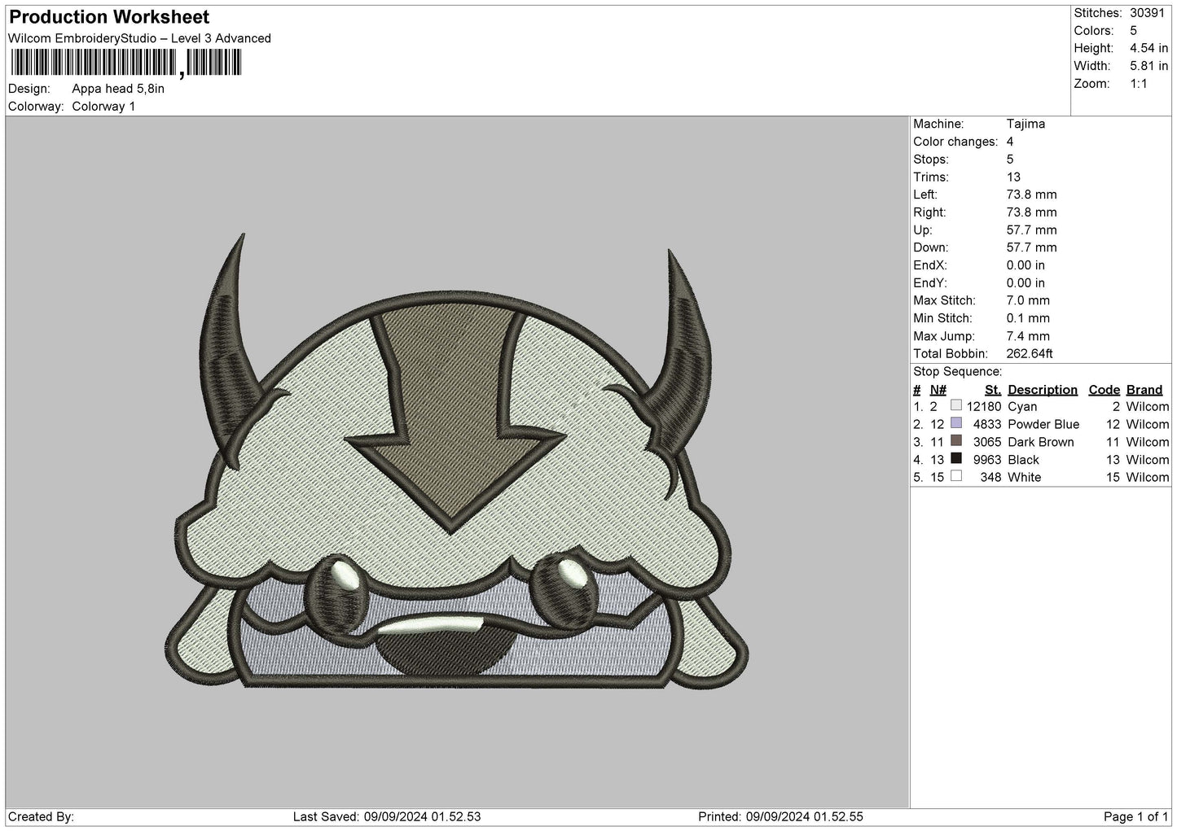Click the 'Max Stitch:' value '7.0 mm'

click(x=1028, y=300)
